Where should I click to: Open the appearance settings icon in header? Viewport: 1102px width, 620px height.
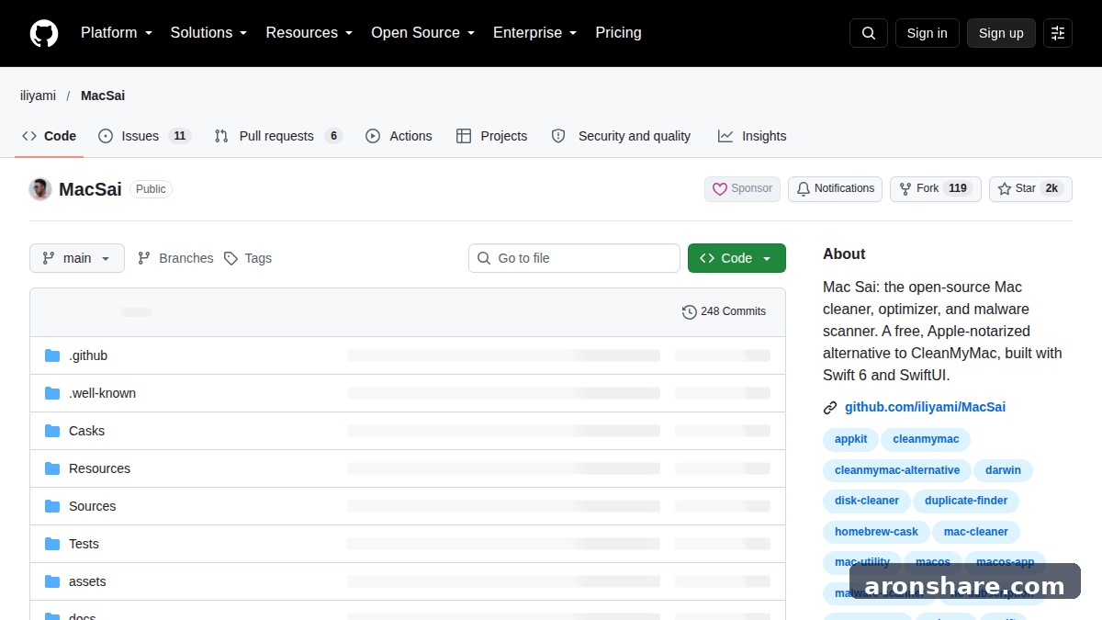pyautogui.click(x=1058, y=33)
